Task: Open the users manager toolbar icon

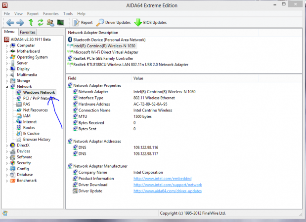Action: 50,23
